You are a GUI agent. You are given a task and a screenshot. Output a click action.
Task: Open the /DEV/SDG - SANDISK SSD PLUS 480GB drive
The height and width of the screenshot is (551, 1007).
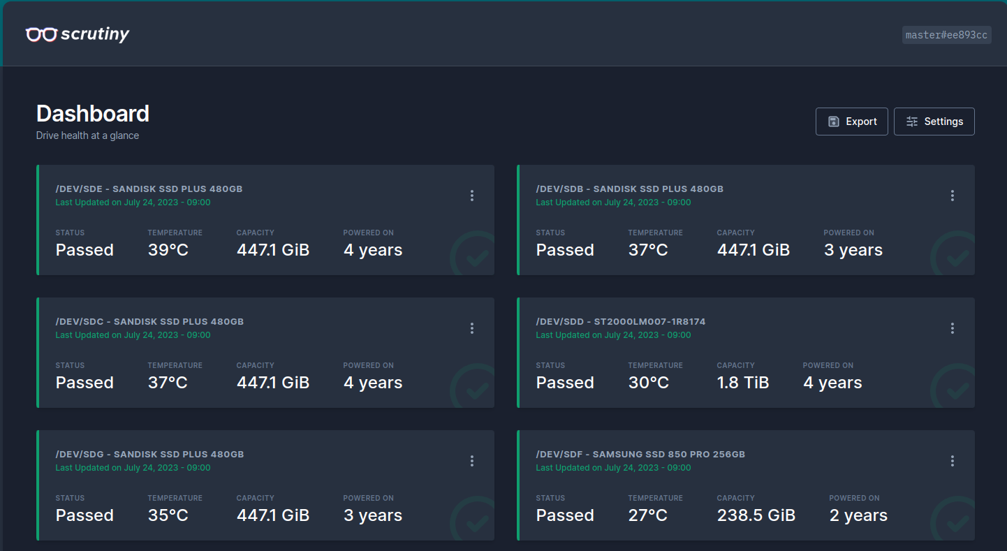coord(149,455)
